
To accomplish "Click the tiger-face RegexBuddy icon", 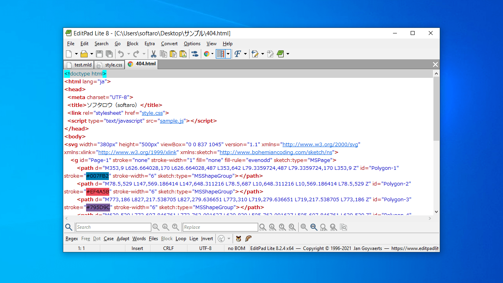I will 239,239.
